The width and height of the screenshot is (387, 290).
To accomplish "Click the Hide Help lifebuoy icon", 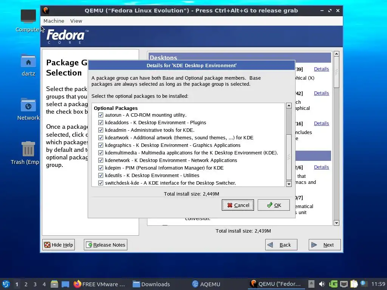I will (x=47, y=245).
